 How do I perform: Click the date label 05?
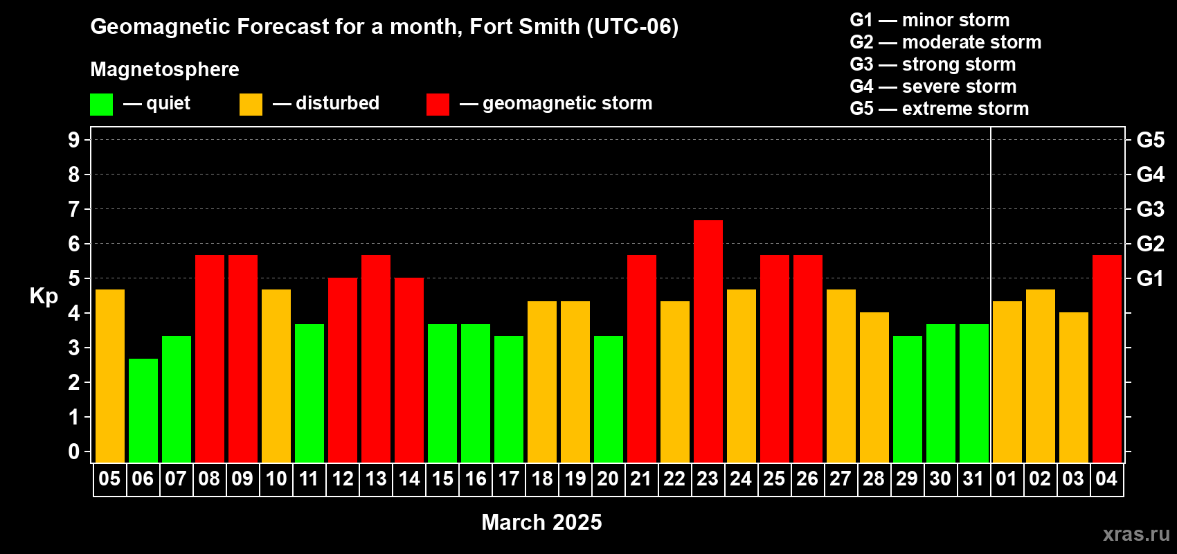pyautogui.click(x=109, y=479)
